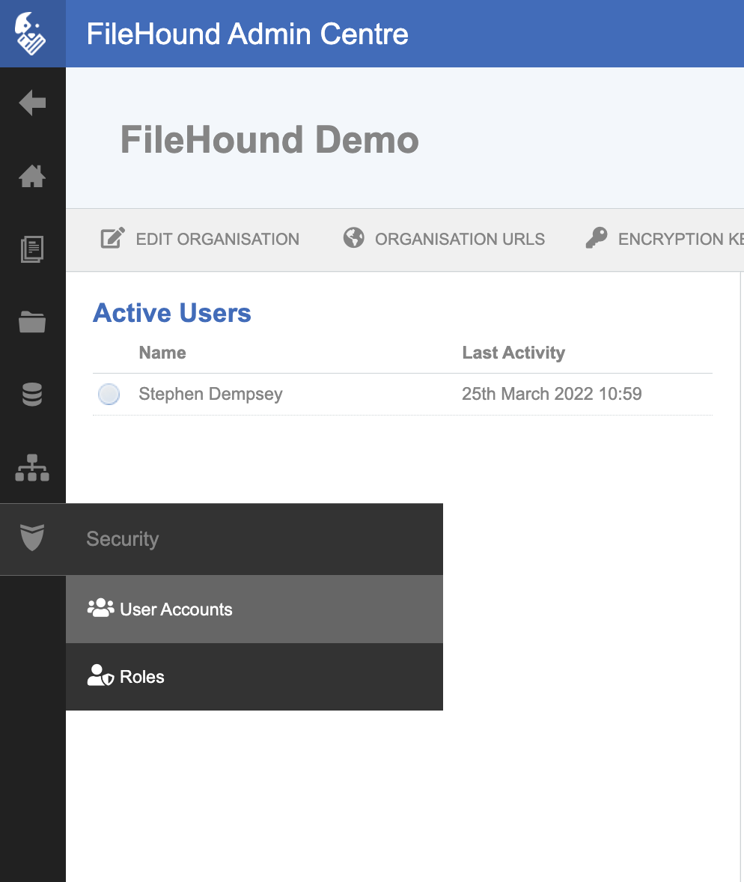Open ENCRYPTION KEYS toolbar item
The width and height of the screenshot is (744, 882).
(x=664, y=239)
